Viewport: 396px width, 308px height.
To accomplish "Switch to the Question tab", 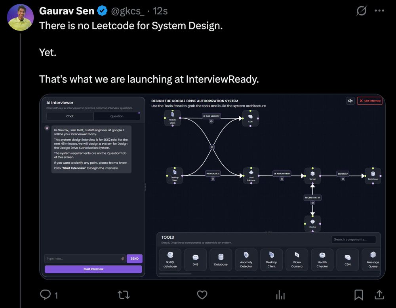I will 117,116.
